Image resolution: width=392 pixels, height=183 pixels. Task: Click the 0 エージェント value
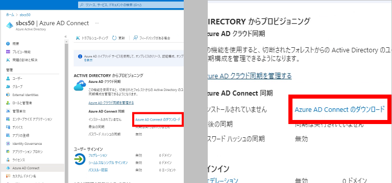point(167,170)
